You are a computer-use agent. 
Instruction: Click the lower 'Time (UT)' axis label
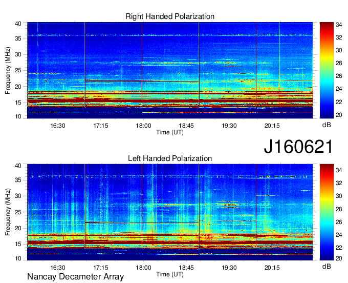coord(170,274)
